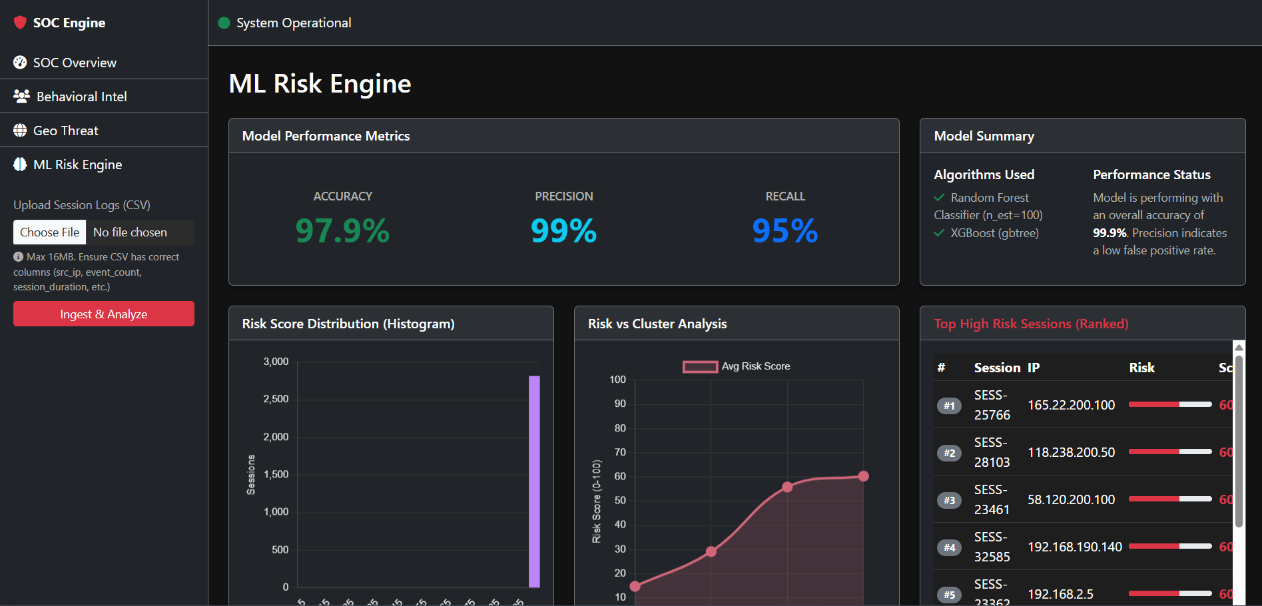Click the XGBoost checkmark icon
This screenshot has height=606, width=1262.
pyautogui.click(x=939, y=232)
